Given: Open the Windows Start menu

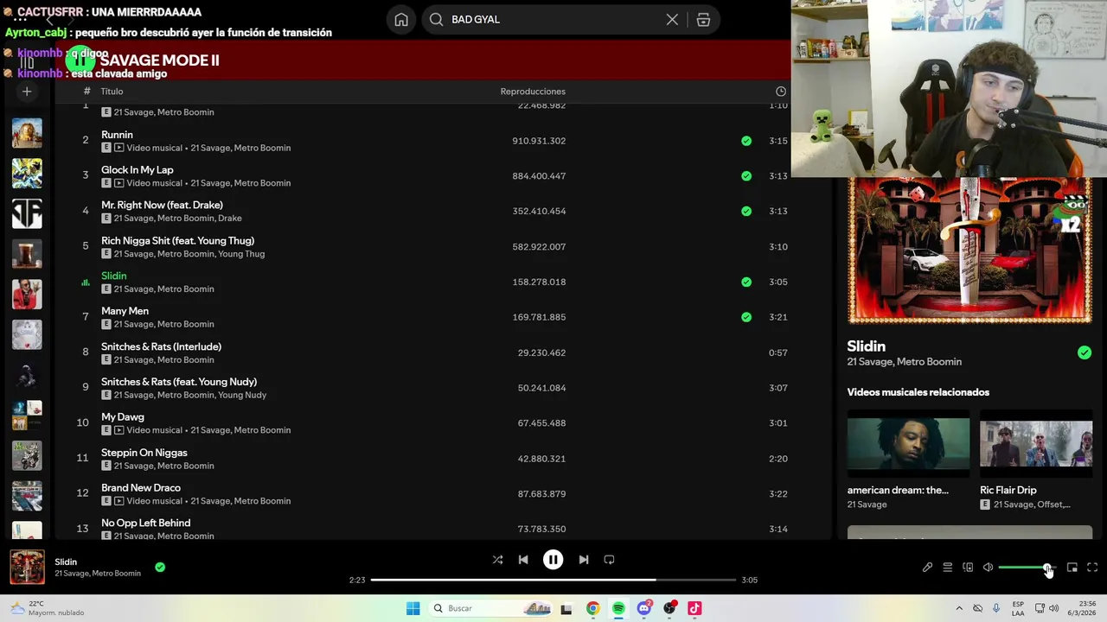Looking at the screenshot, I should [x=413, y=608].
